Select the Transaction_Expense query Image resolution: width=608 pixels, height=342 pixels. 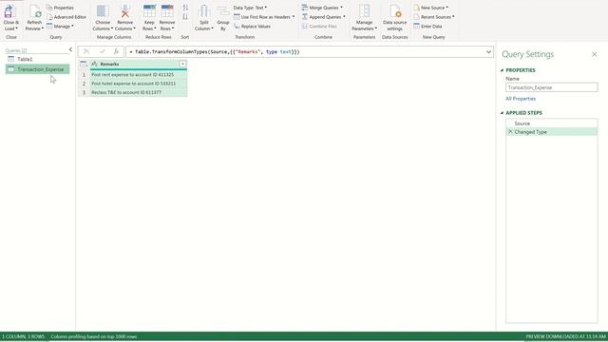pos(37,69)
